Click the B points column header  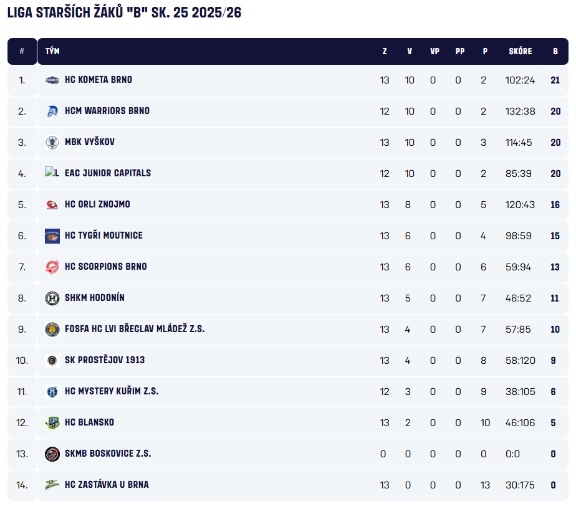tap(555, 52)
